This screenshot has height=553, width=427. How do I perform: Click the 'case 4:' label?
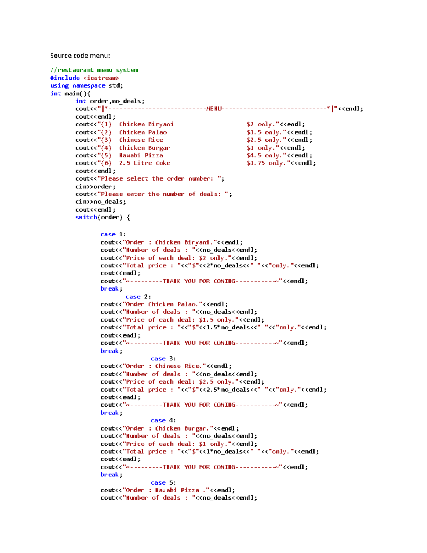(163, 421)
